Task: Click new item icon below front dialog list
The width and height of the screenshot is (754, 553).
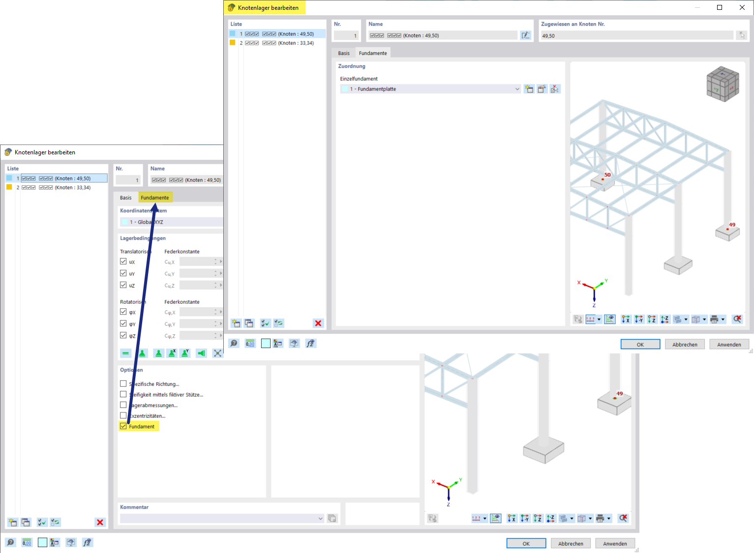Action: click(x=236, y=323)
